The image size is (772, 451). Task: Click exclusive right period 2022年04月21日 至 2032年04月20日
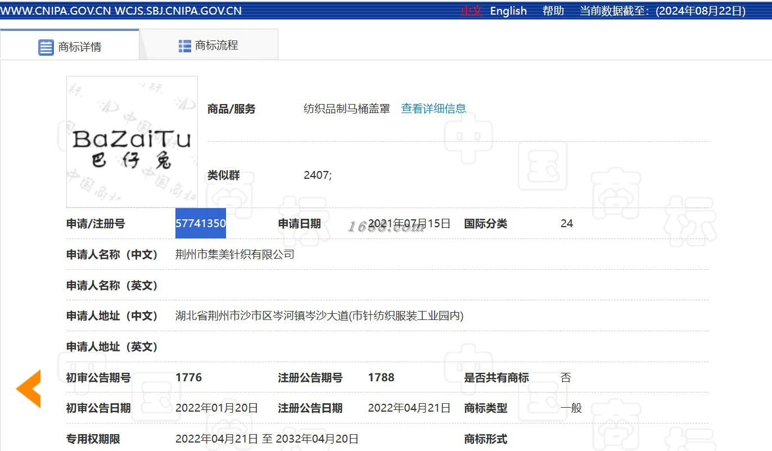pyautogui.click(x=267, y=439)
